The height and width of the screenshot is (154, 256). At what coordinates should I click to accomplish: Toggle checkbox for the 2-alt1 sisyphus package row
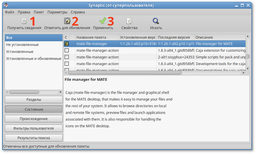point(67,57)
